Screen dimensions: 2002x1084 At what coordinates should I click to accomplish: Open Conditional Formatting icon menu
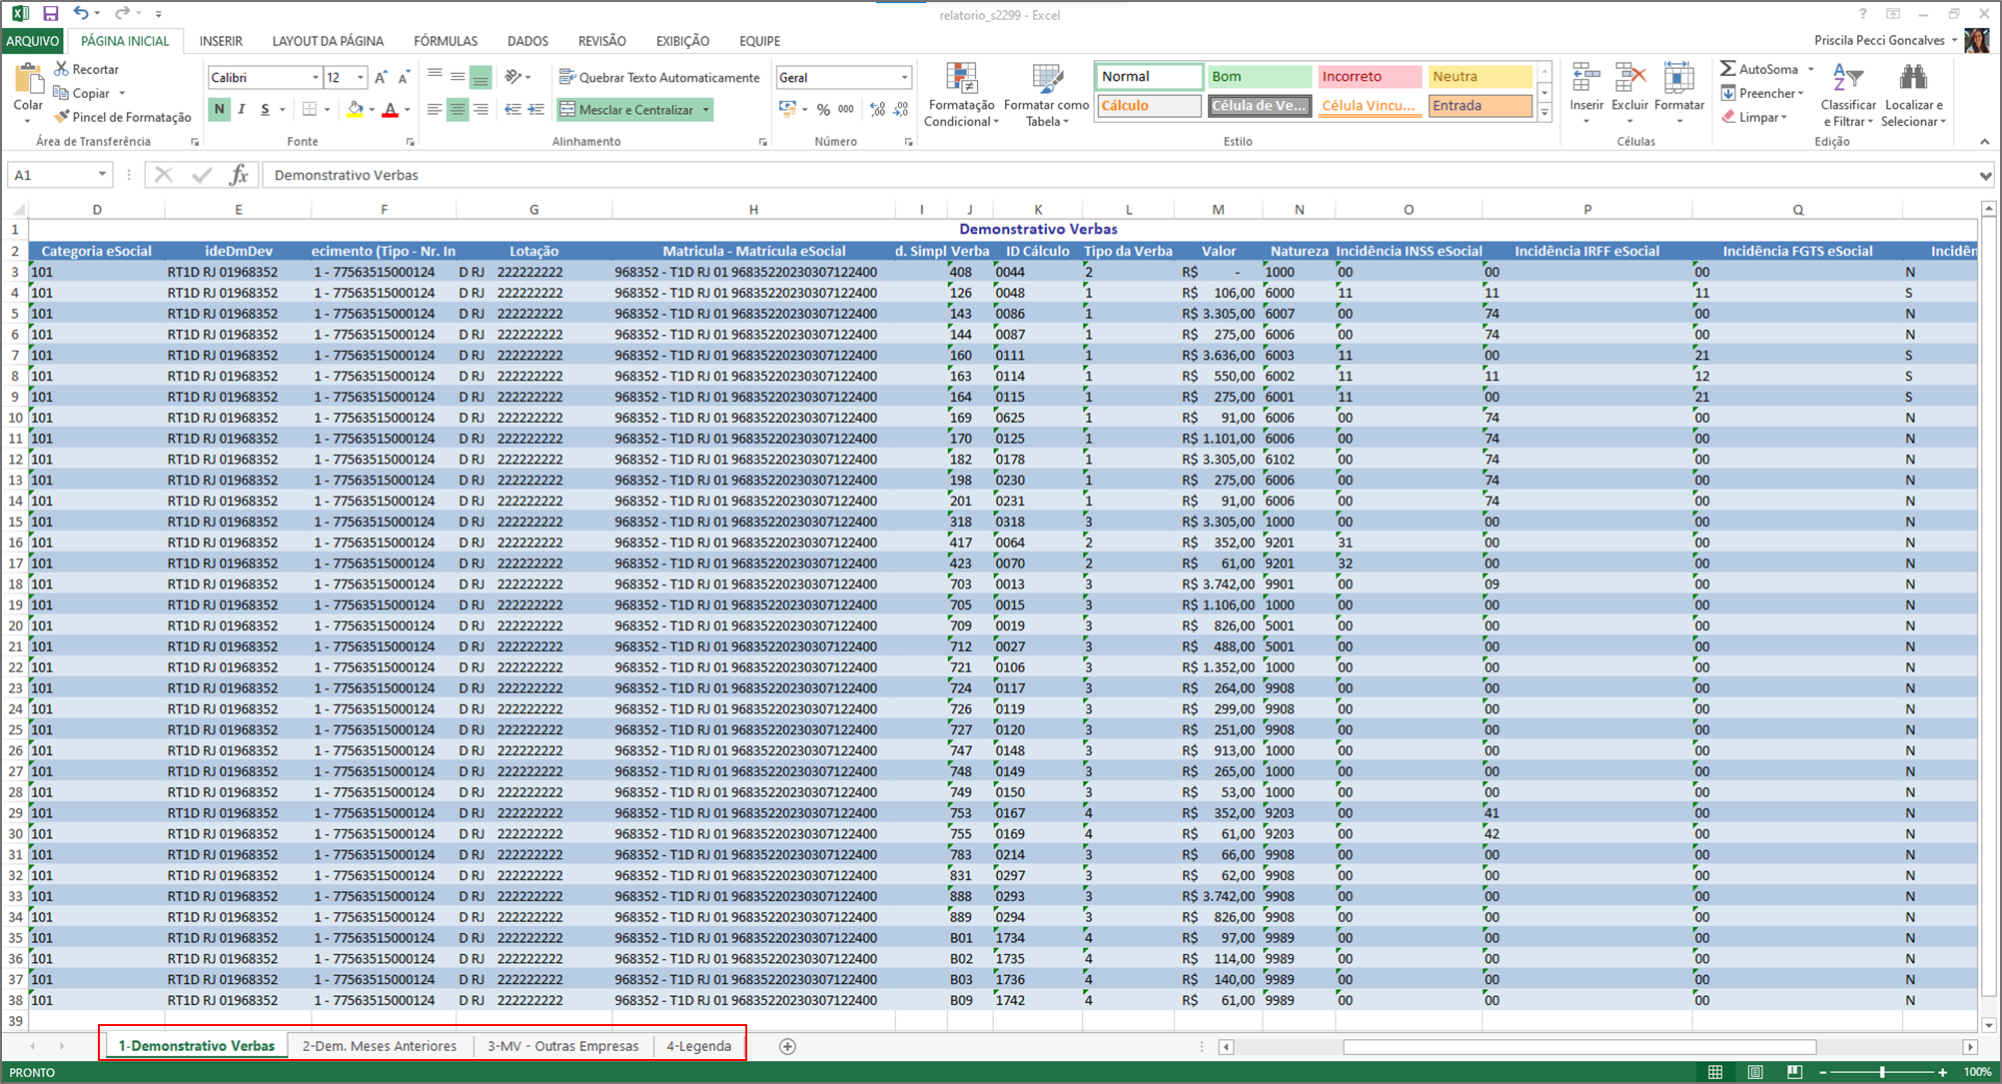(960, 80)
